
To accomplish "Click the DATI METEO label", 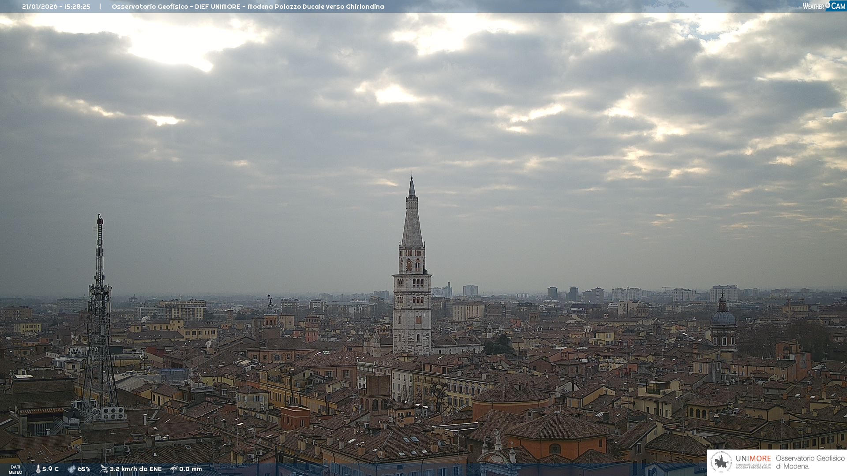I will point(15,469).
